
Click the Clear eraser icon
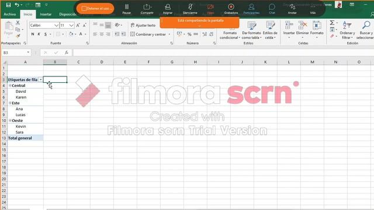tap(332, 36)
